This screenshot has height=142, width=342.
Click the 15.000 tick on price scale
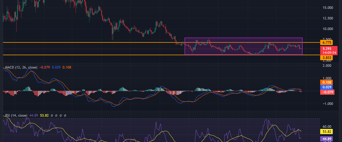[x=326, y=8]
